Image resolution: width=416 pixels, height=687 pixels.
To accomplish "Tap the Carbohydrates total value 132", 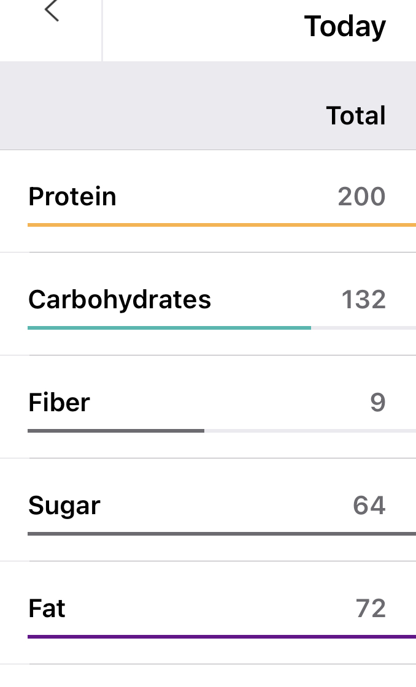I will 363,300.
